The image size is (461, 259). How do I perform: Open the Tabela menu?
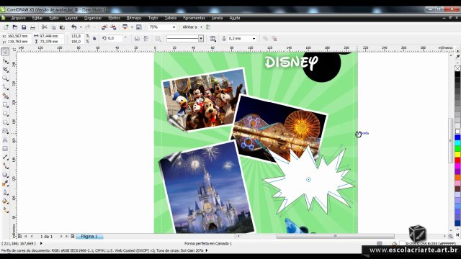pyautogui.click(x=171, y=18)
